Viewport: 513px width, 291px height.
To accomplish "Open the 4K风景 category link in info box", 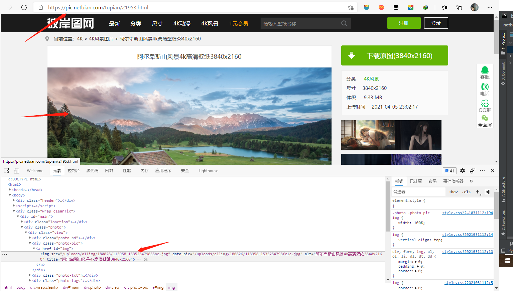I will [371, 79].
